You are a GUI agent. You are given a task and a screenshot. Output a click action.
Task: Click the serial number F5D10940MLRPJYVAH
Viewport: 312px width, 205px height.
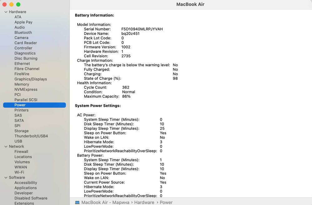pyautogui.click(x=142, y=29)
